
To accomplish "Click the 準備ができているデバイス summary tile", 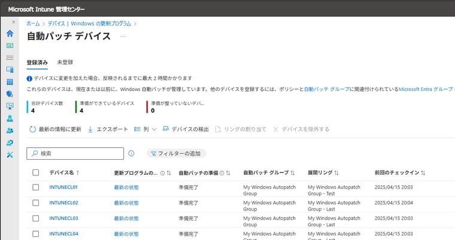I will [x=105, y=107].
